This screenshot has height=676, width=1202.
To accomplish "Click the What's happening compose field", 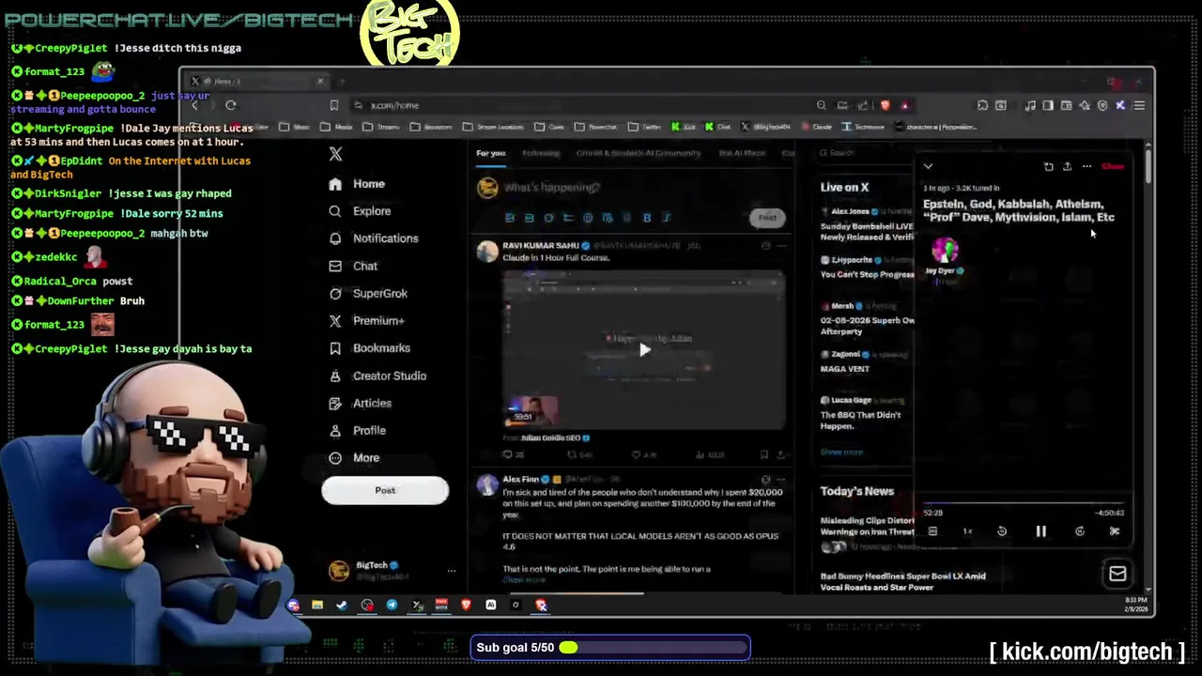I will pyautogui.click(x=552, y=187).
